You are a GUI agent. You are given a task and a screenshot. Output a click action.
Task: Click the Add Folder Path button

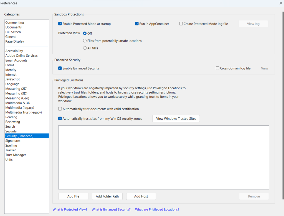(107, 196)
